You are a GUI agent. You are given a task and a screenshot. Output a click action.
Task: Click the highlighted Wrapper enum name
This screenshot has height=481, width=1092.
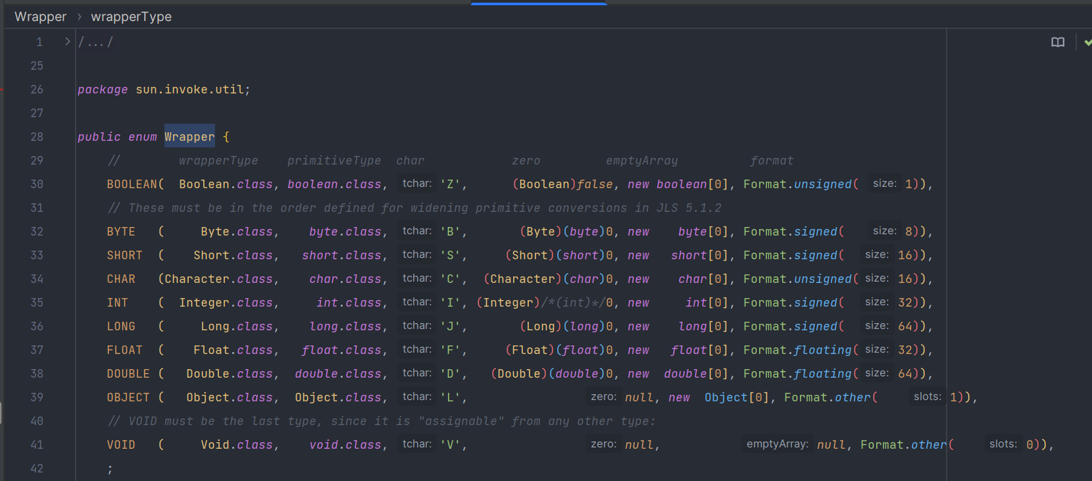(189, 137)
